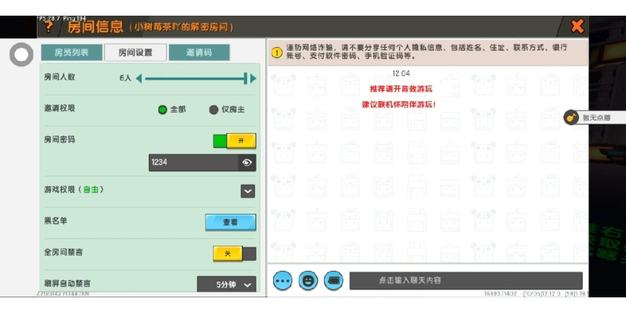Toggle password visibility eye icon
The width and height of the screenshot is (626, 313).
247,163
